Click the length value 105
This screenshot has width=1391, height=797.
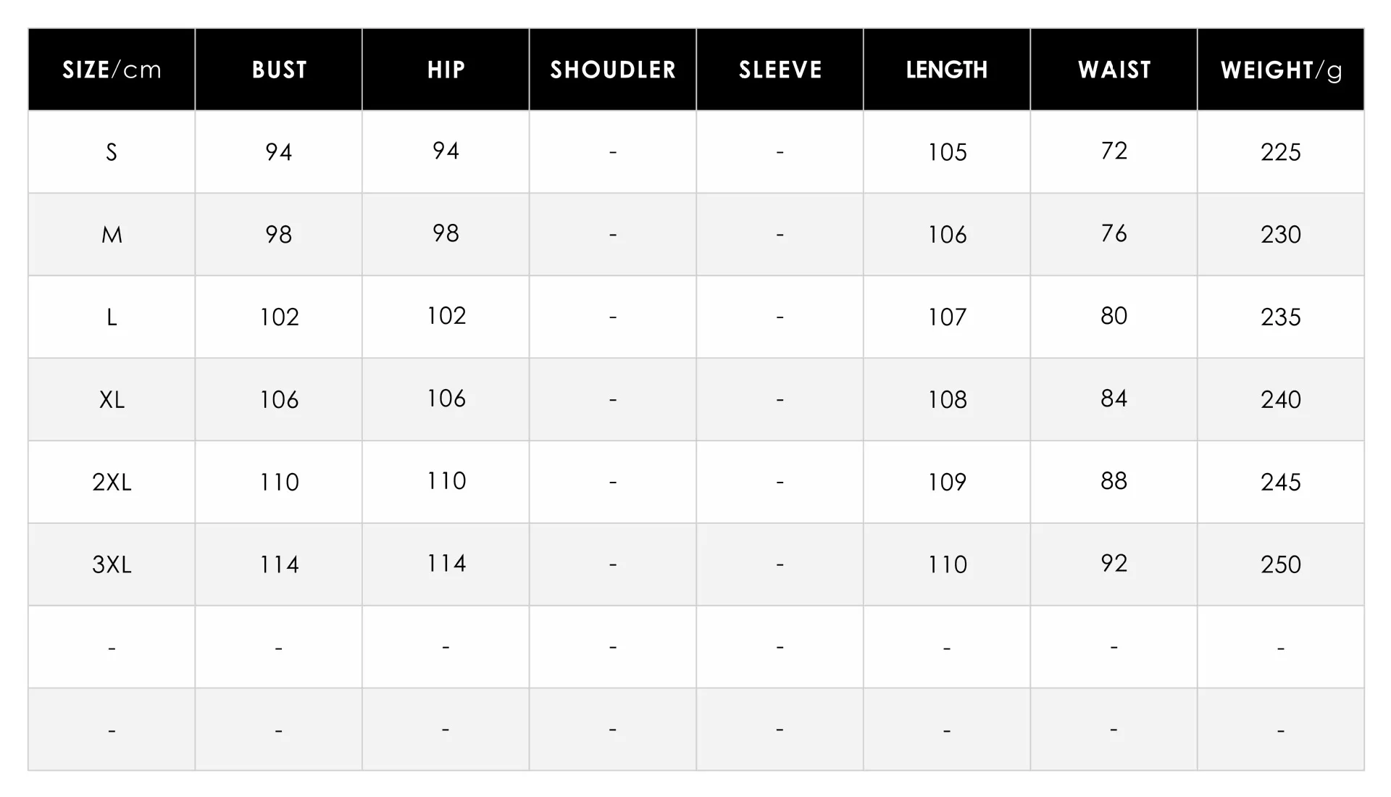(x=947, y=152)
